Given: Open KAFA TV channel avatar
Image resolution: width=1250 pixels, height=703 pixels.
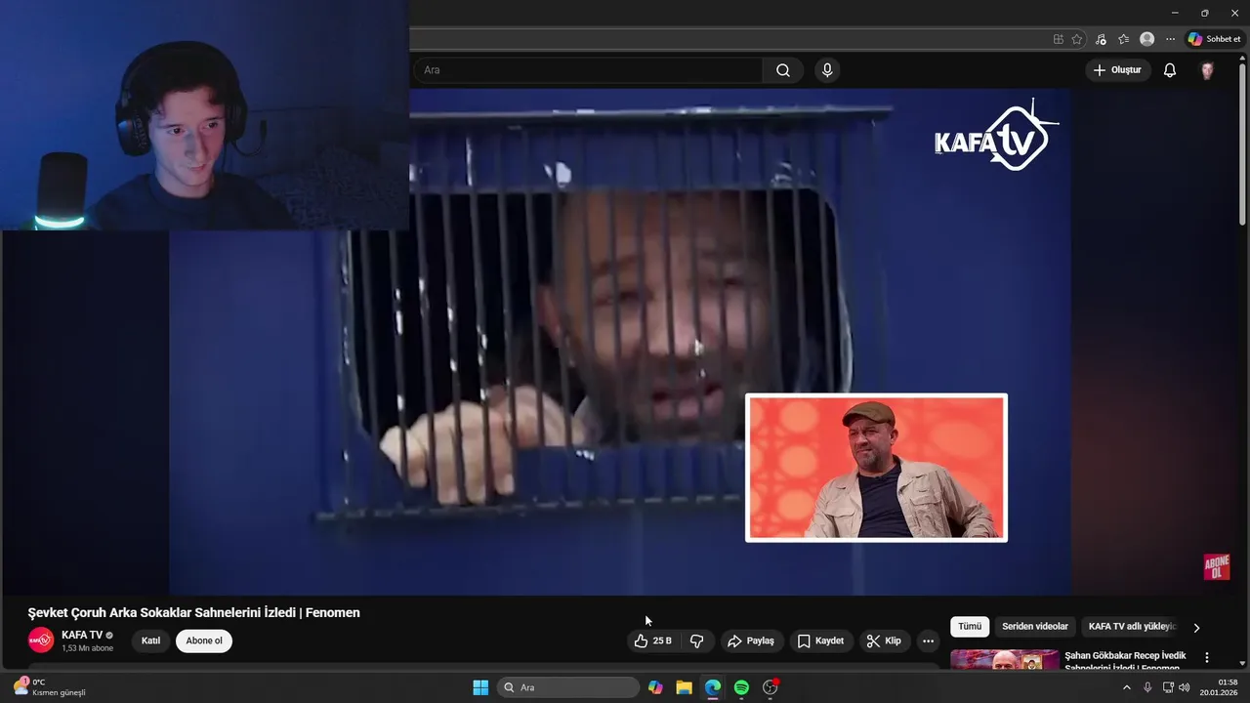Looking at the screenshot, I should point(41,641).
